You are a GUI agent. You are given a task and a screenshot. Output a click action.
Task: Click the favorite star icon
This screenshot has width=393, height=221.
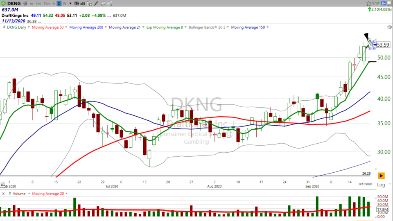coord(369,4)
